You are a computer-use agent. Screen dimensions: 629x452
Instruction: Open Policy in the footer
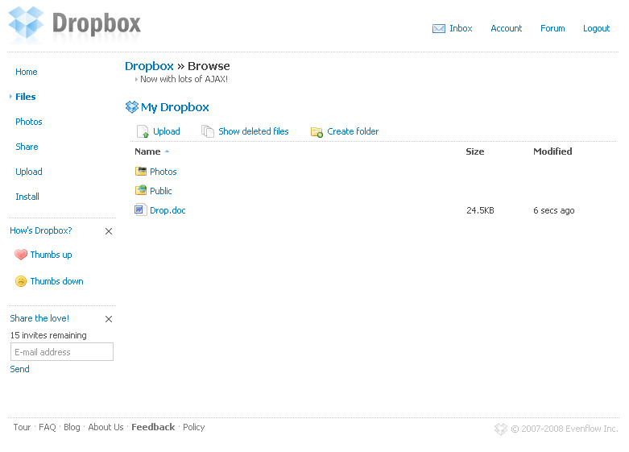[194, 427]
